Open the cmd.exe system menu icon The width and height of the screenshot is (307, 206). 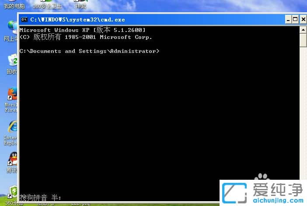point(24,20)
